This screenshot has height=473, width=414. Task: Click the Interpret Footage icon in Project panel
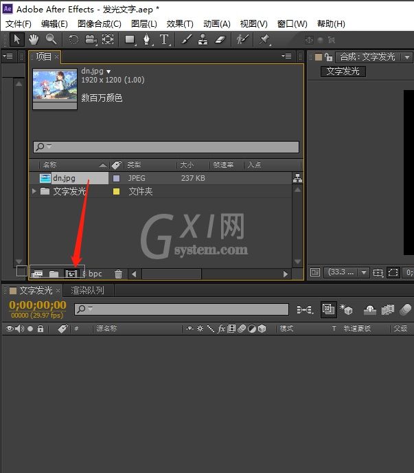37,274
